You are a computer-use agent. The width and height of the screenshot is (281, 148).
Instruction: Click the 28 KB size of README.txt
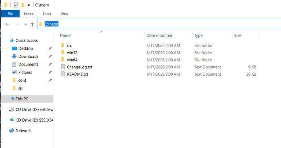pyautogui.click(x=251, y=74)
